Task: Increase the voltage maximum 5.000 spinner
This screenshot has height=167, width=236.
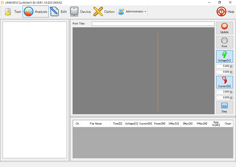Action: coord(231,65)
